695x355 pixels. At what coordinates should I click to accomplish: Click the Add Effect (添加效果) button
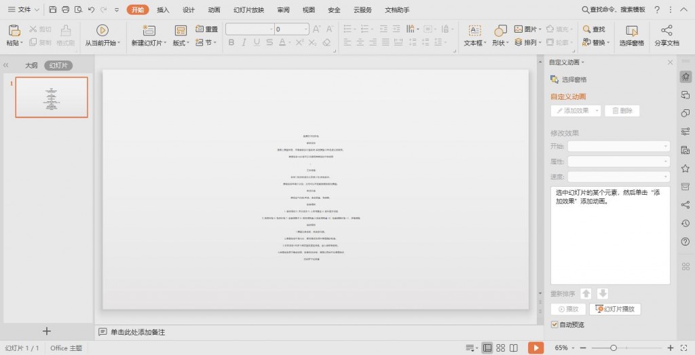click(576, 111)
